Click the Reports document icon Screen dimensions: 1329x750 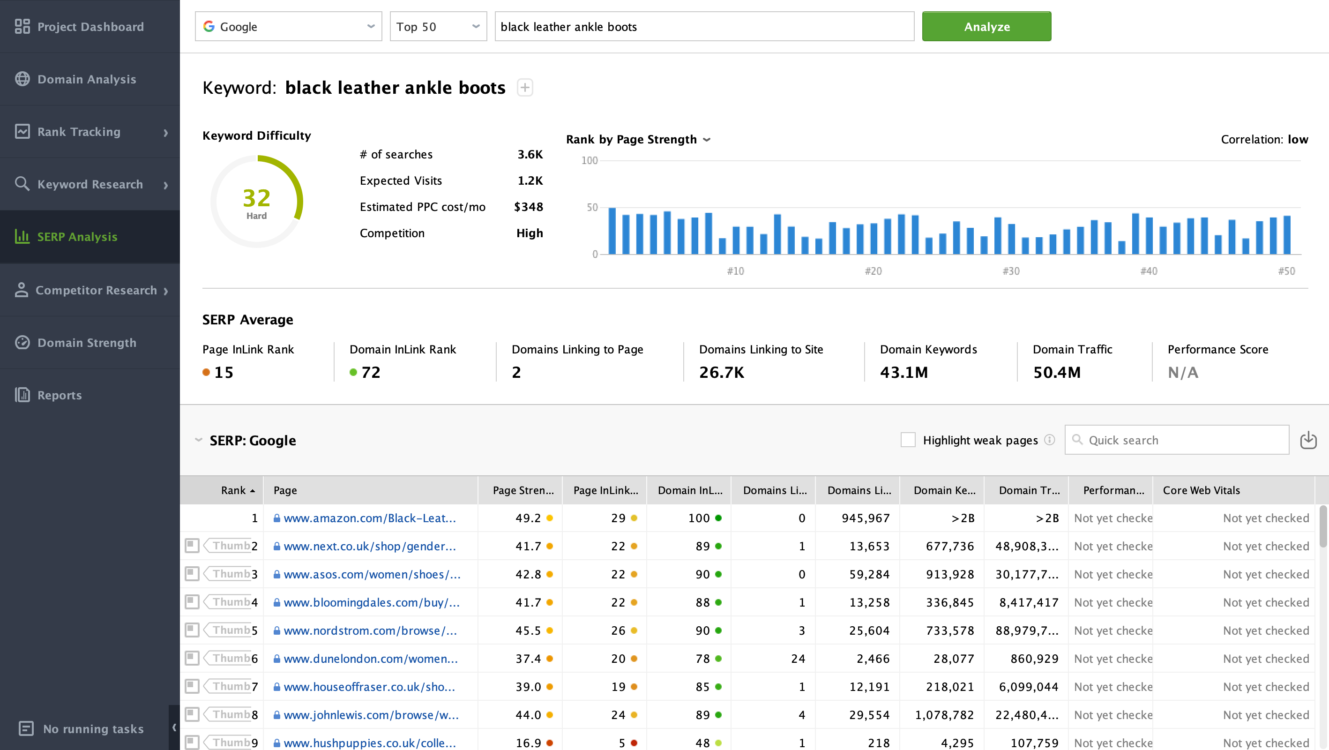[x=22, y=395]
